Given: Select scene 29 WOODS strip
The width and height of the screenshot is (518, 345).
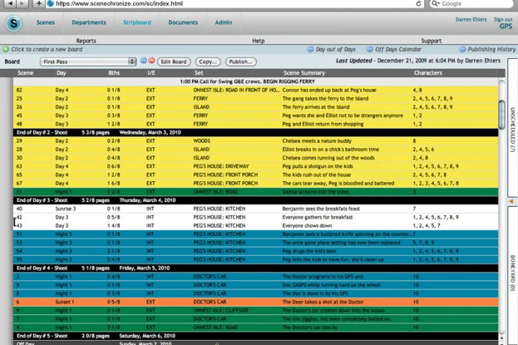Looking at the screenshot, I should tap(255, 141).
